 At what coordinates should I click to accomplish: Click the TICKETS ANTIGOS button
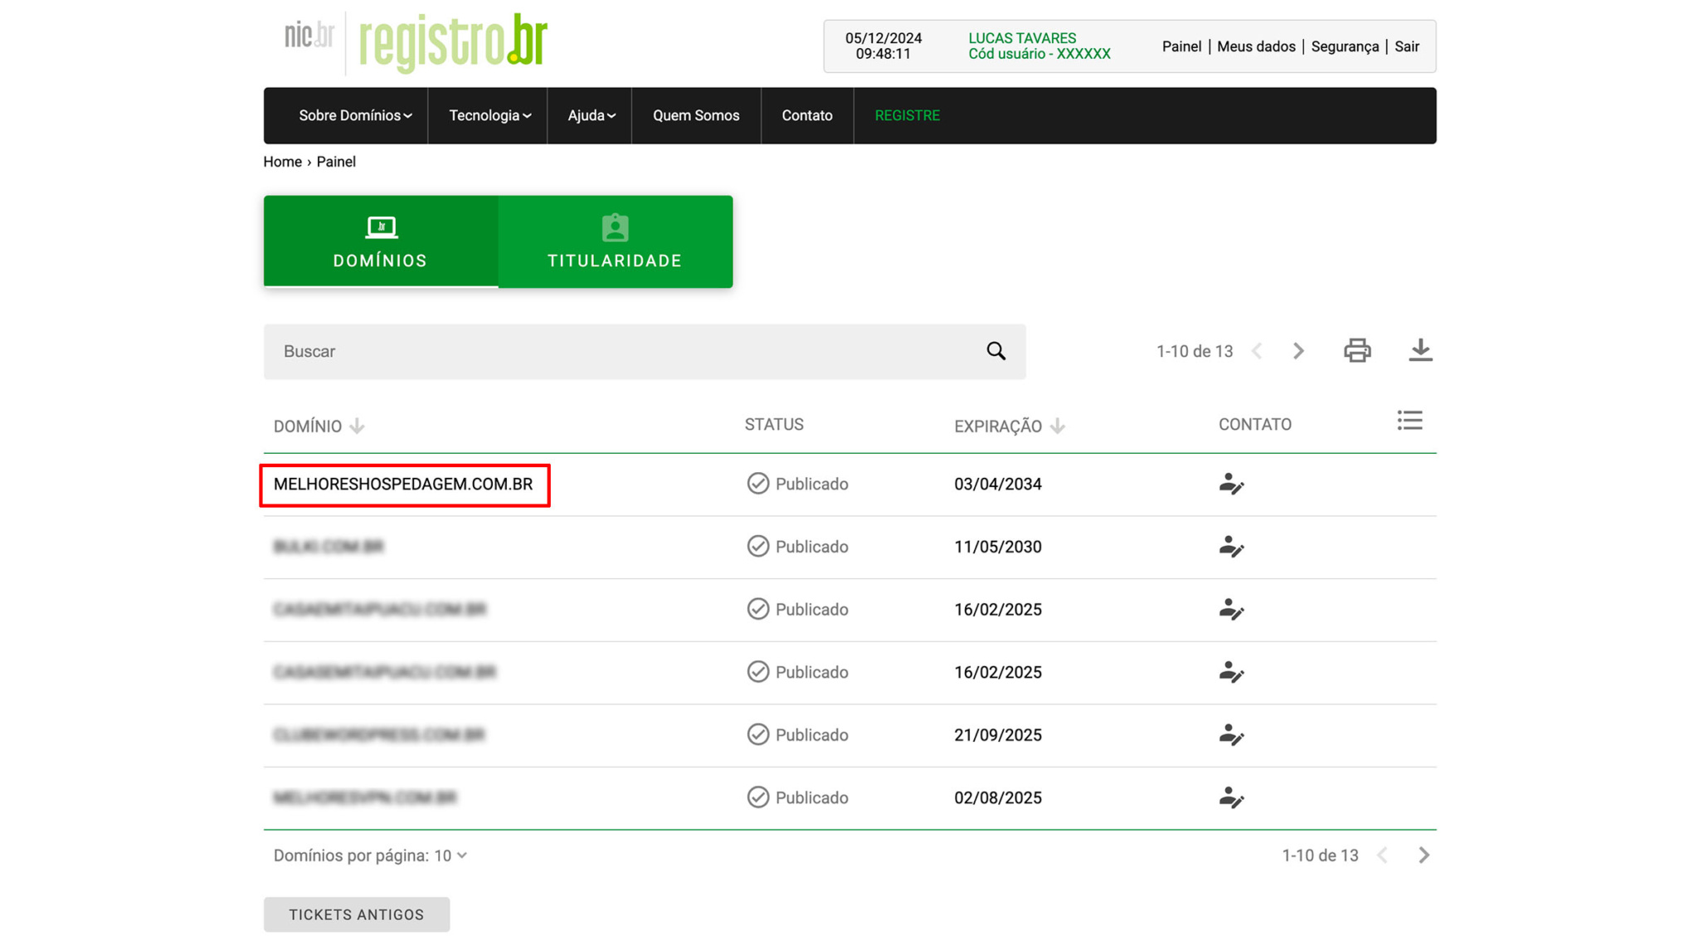tap(356, 913)
